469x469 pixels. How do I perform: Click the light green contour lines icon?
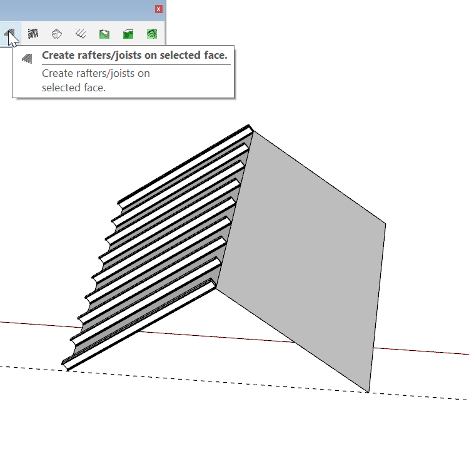pyautogui.click(x=152, y=34)
